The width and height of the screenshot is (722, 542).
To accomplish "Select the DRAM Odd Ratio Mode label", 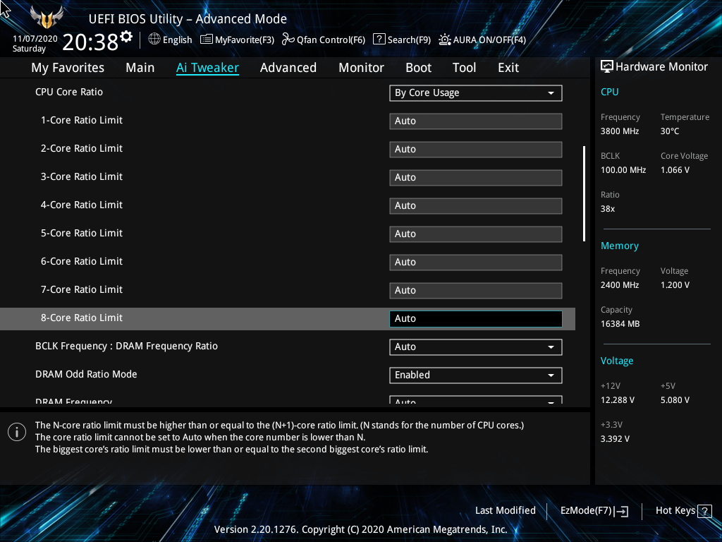I will pos(86,374).
